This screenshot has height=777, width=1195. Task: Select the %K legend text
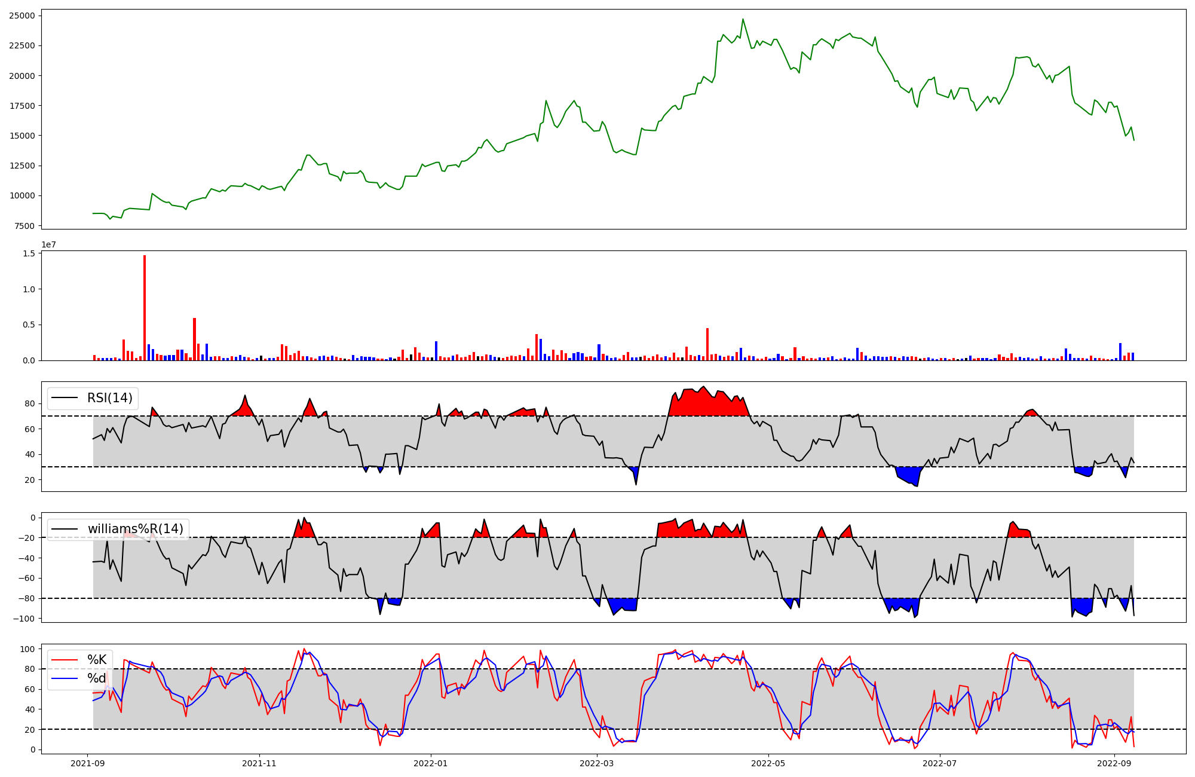point(97,660)
